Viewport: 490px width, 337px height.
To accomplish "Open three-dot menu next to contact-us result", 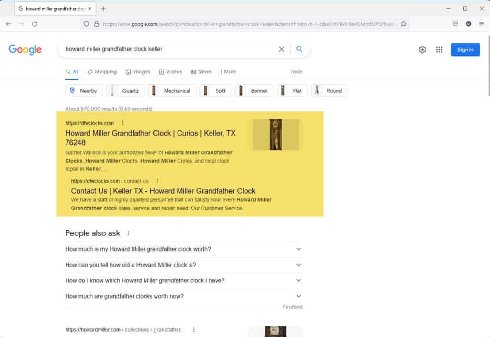I will click(157, 181).
